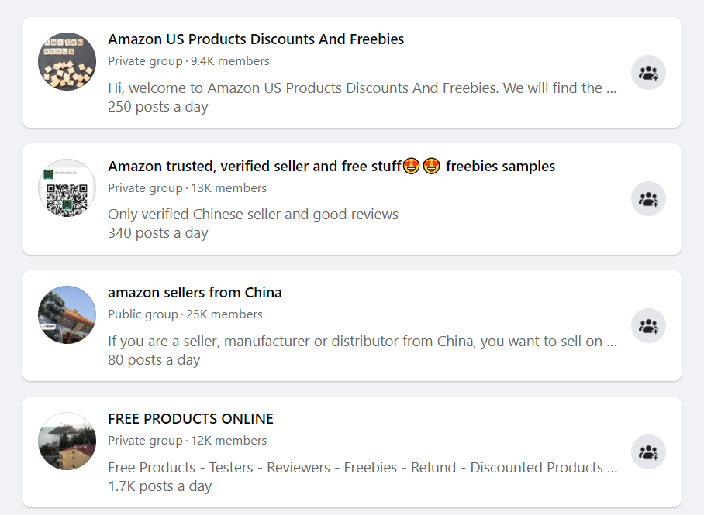Open Amazon trusted, verified seller group title

[x=331, y=167]
